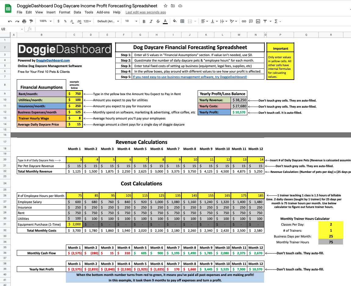The width and height of the screenshot is (351, 286).
Task: Open the Format menu
Action: pos(65,12)
